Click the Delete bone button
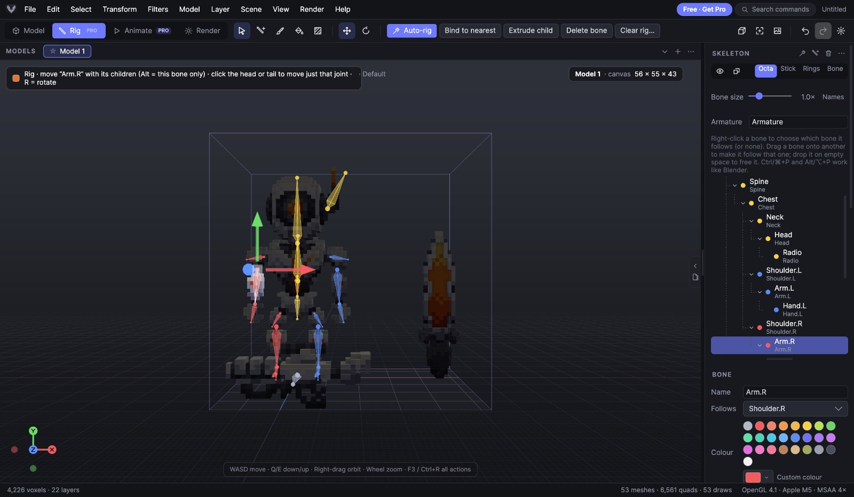The image size is (854, 497). tap(587, 31)
